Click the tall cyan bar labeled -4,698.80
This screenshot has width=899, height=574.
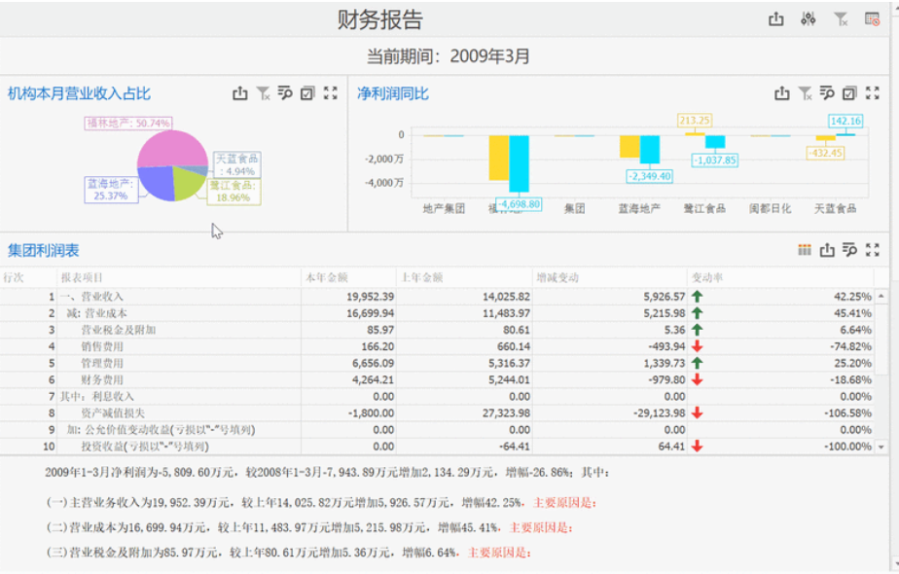click(x=519, y=163)
